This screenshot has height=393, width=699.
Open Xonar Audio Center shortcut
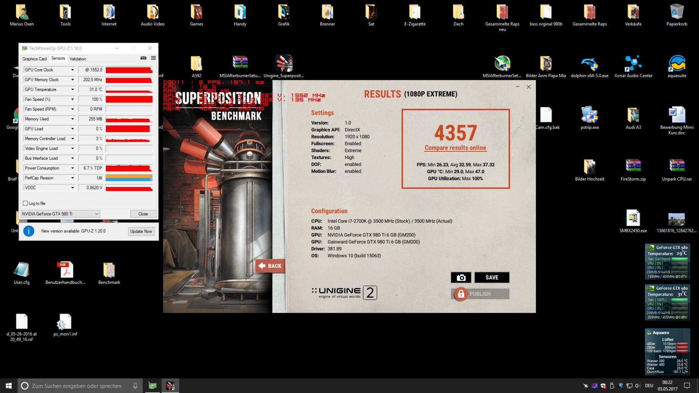pos(633,66)
